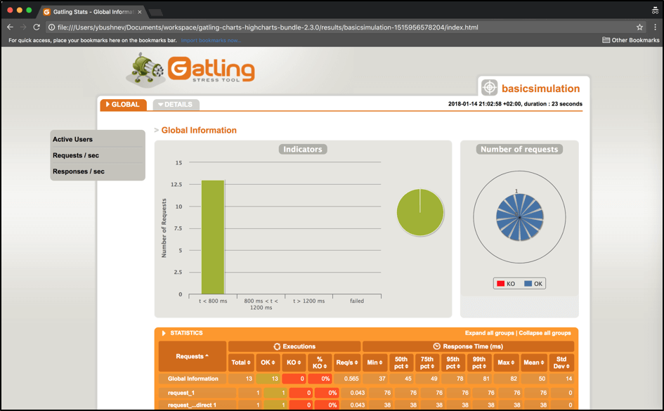The image size is (664, 411).
Task: Click the request_1 row label
Action: pos(181,393)
